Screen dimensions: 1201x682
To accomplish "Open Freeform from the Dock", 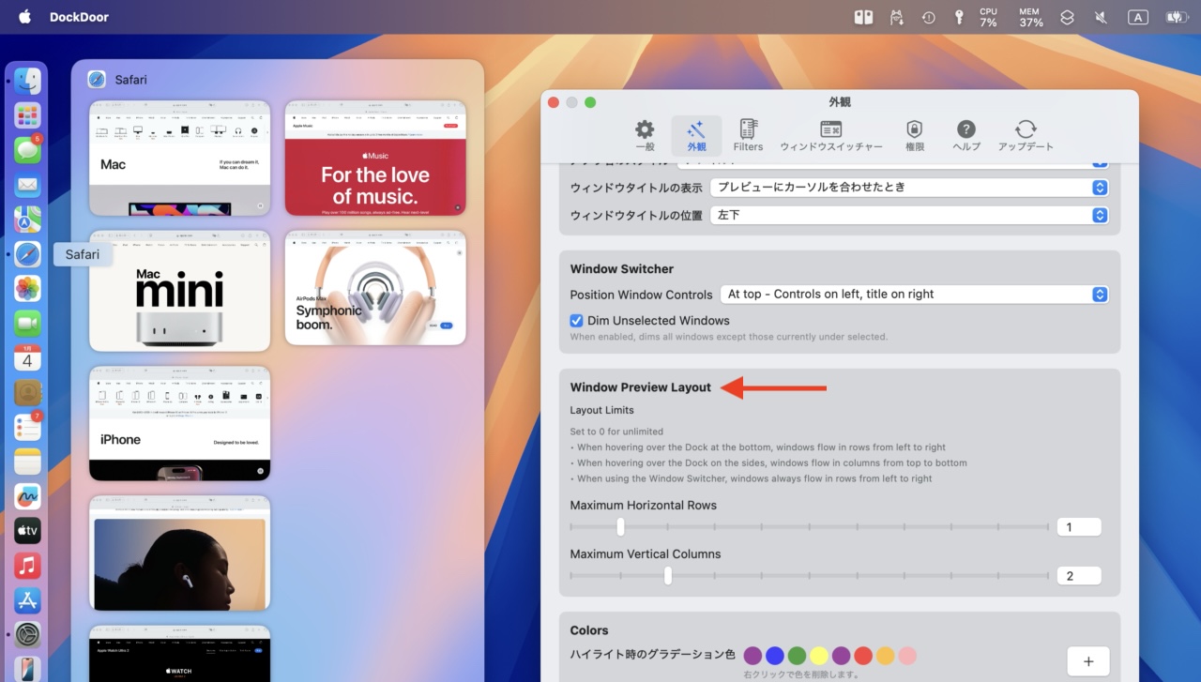I will pyautogui.click(x=27, y=496).
